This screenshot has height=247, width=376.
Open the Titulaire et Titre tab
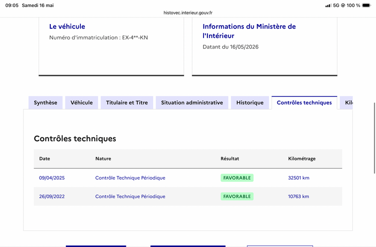(127, 103)
